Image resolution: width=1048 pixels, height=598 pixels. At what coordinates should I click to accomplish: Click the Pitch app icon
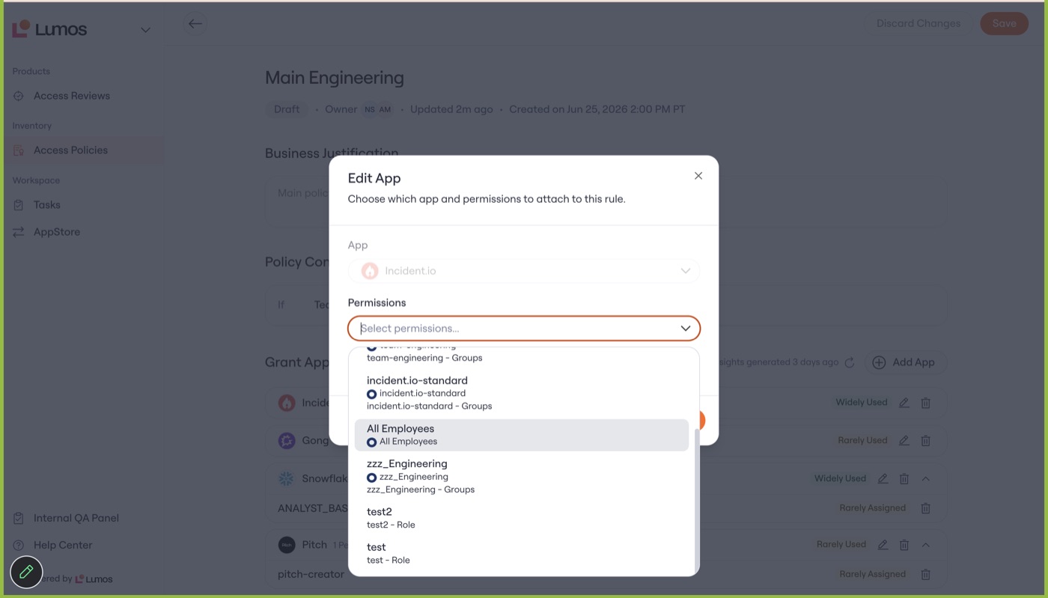287,545
